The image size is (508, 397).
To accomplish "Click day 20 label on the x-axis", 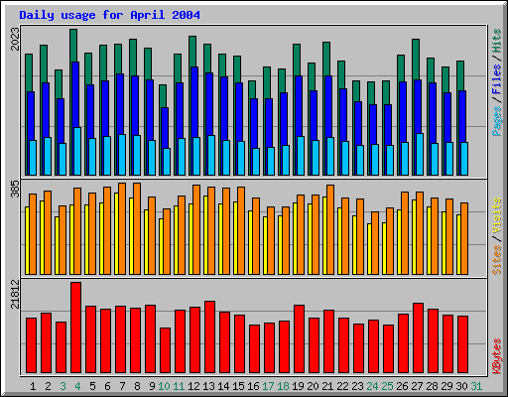I will click(x=313, y=386).
